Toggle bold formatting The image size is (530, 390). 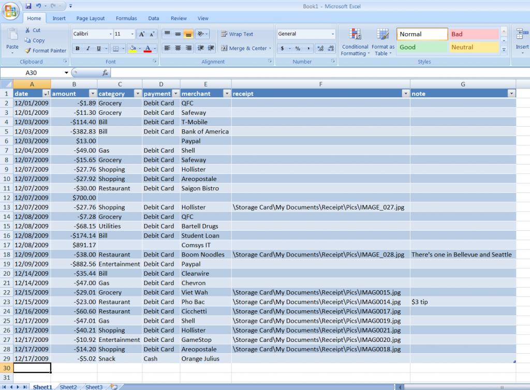pyautogui.click(x=78, y=48)
